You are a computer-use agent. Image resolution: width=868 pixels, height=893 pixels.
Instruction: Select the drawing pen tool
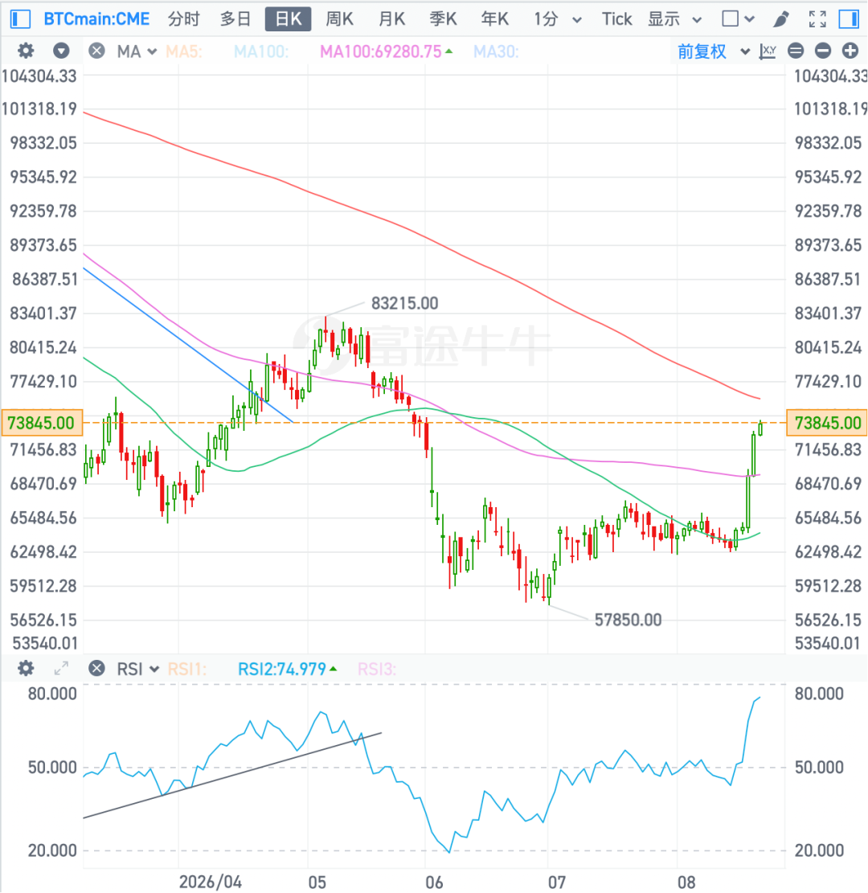tap(781, 18)
